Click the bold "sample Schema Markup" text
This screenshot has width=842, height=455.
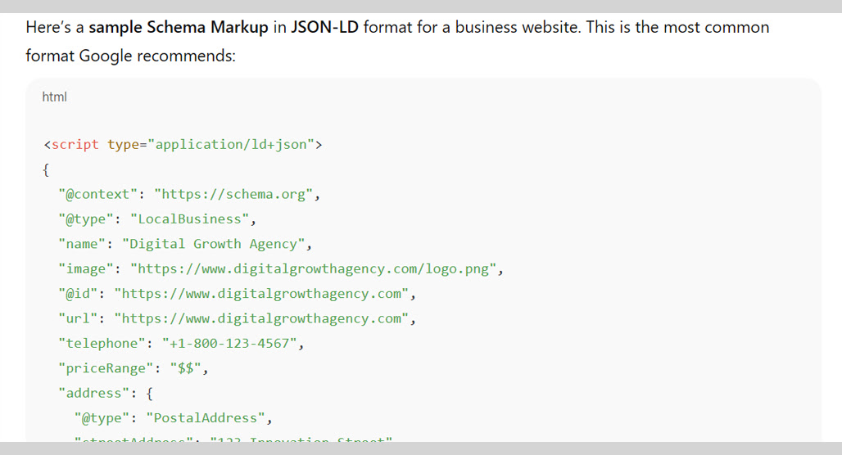(x=179, y=27)
